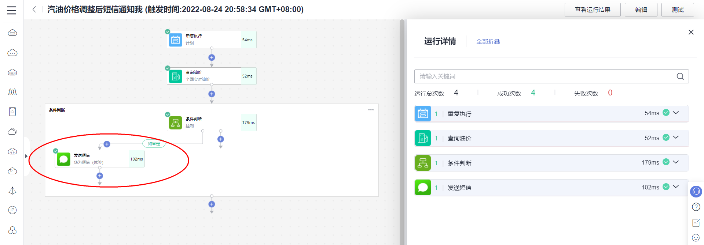Click the 重复执行 calendar icon in run details

click(423, 113)
